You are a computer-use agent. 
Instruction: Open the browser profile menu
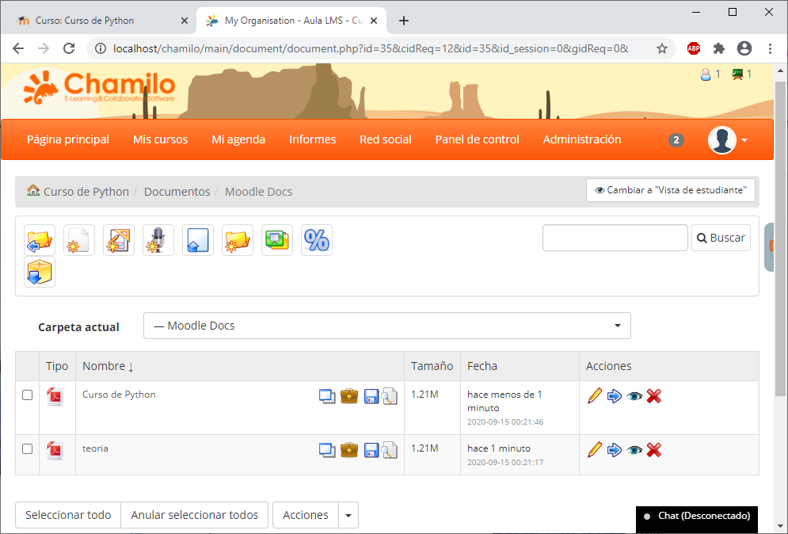(x=744, y=48)
